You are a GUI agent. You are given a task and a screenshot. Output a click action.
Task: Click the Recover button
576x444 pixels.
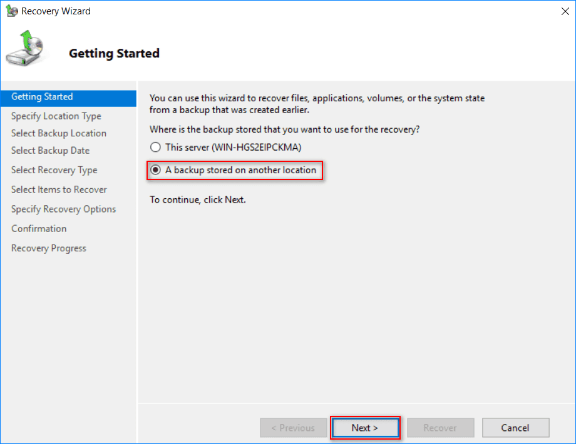point(440,428)
